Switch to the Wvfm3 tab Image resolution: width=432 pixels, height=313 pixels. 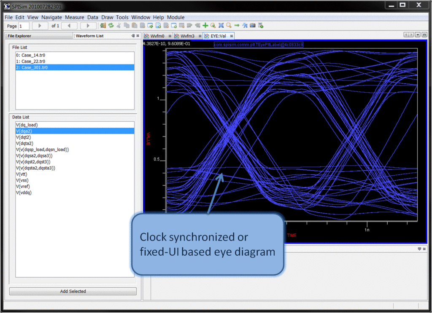[187, 36]
